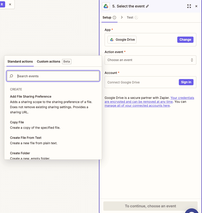Click the chevron between Setup and Test
The height and width of the screenshot is (213, 202).
(122, 17)
